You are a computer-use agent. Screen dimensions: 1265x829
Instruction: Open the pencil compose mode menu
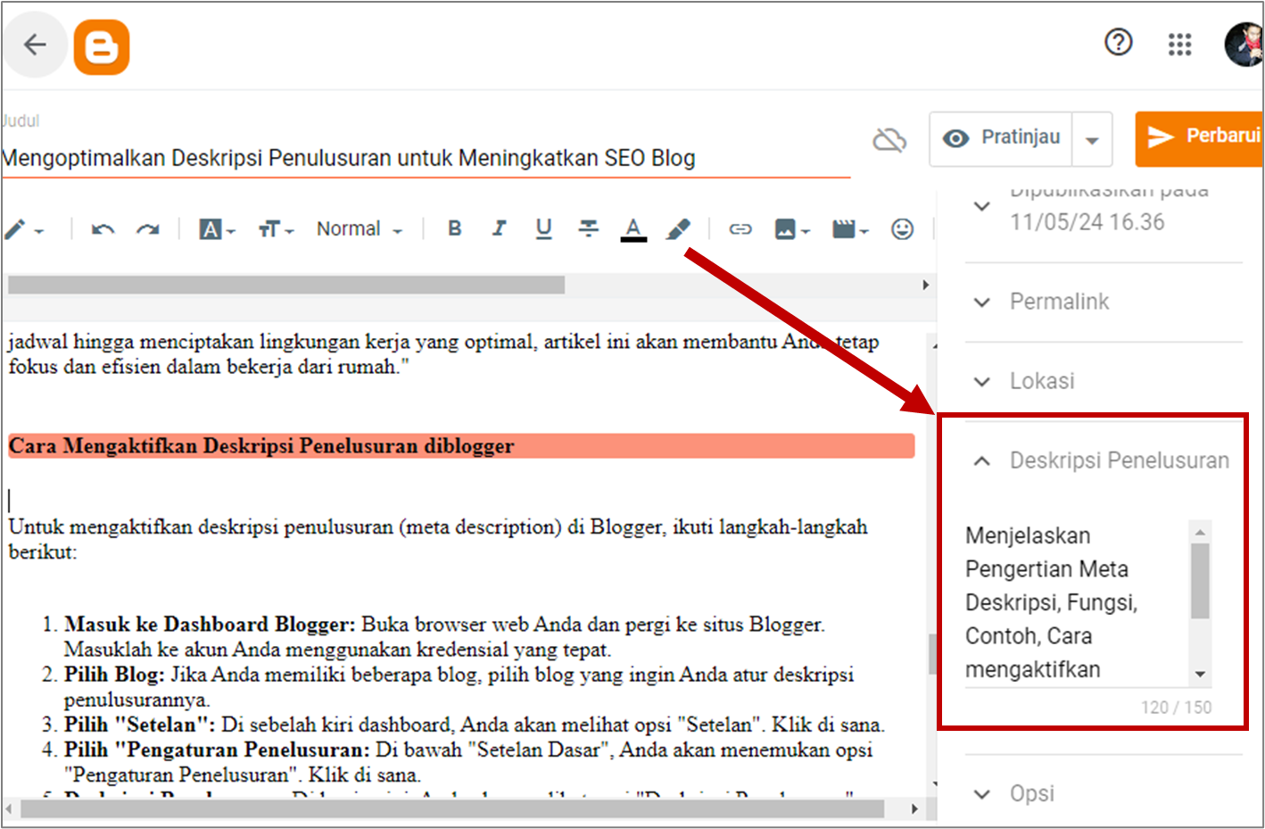coord(24,229)
